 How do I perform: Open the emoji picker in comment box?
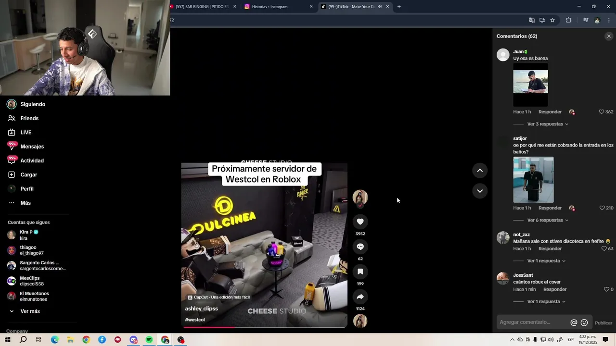click(x=584, y=322)
